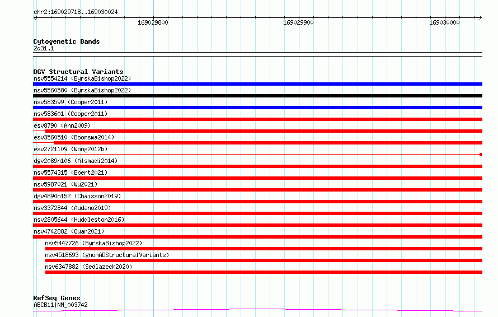
Task: Click the Cytogenetic Bands track heading
Action: pyautogui.click(x=67, y=41)
